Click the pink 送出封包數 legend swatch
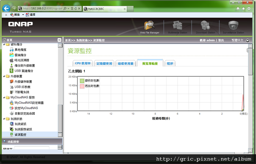Viewport: 256px width, 164px height. (82, 86)
